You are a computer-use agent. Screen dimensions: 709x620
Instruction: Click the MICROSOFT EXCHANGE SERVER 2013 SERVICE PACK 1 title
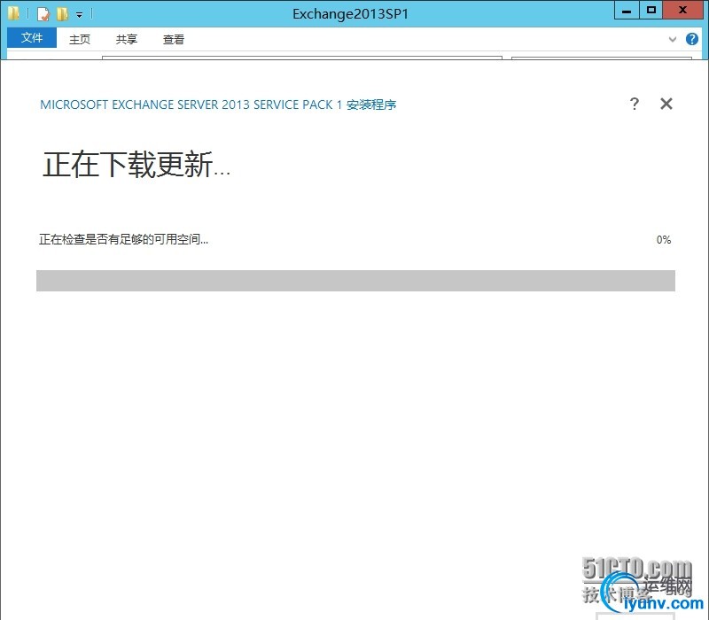point(218,105)
